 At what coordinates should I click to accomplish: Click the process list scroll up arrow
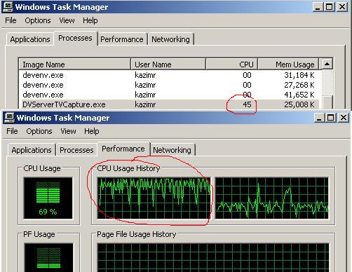point(327,64)
